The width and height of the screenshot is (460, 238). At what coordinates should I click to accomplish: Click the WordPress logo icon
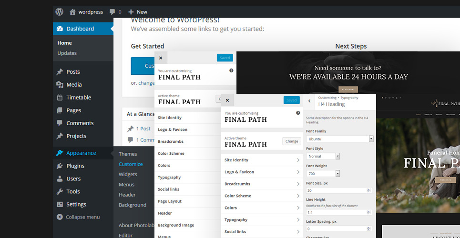point(59,11)
